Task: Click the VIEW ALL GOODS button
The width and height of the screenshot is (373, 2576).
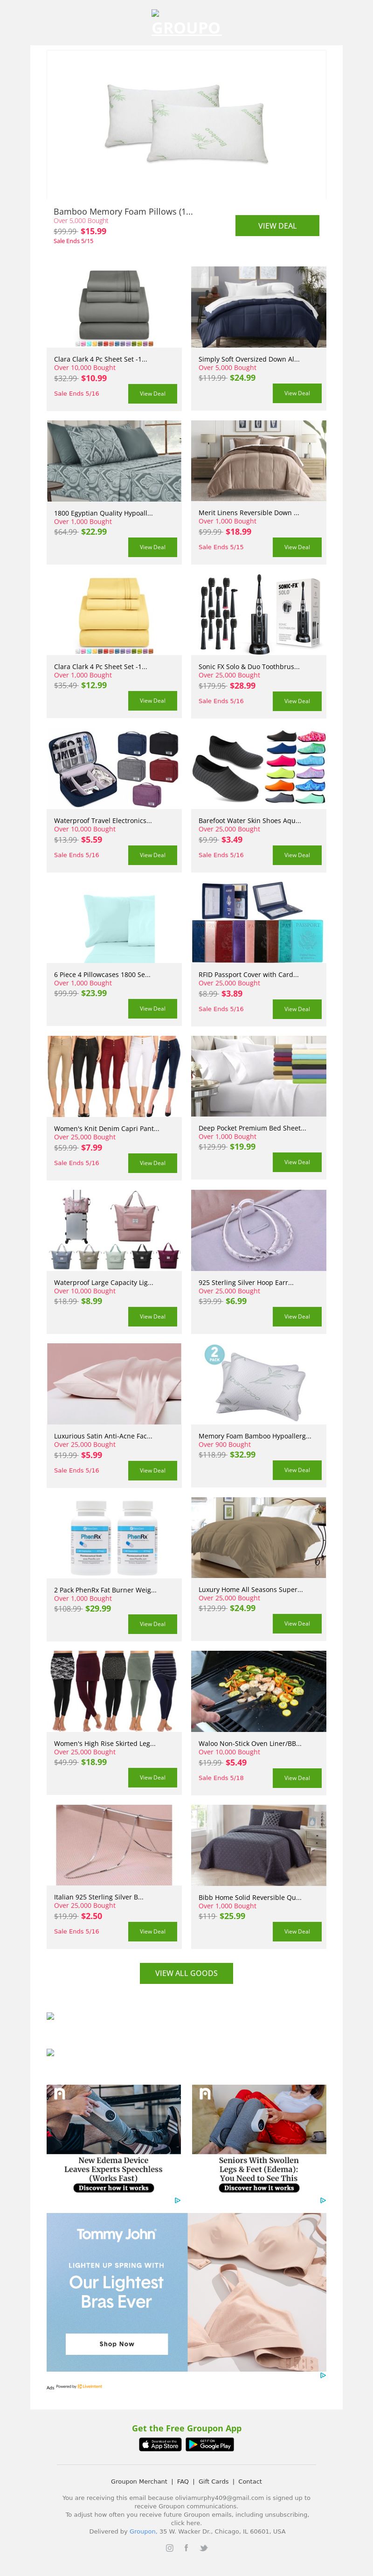Action: point(186,1973)
